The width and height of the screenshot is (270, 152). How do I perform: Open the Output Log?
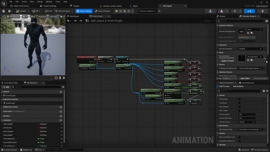pyautogui.click(x=26, y=150)
